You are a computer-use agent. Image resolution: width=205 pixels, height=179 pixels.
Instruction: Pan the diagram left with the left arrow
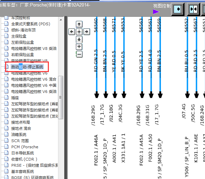click(72, 32)
